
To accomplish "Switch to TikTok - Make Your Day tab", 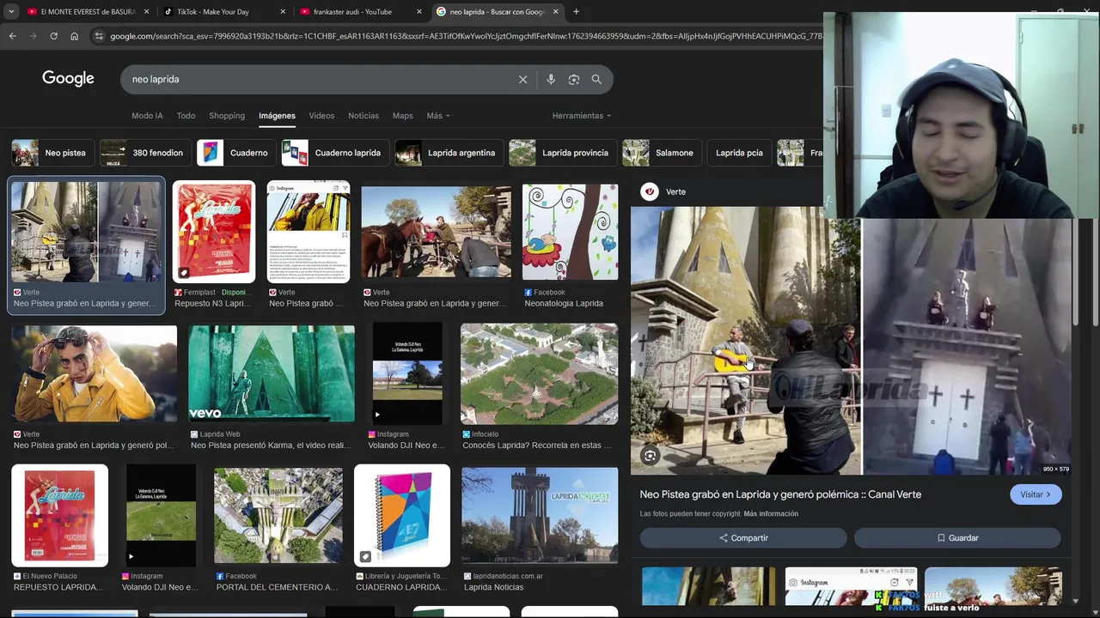I will (x=223, y=12).
